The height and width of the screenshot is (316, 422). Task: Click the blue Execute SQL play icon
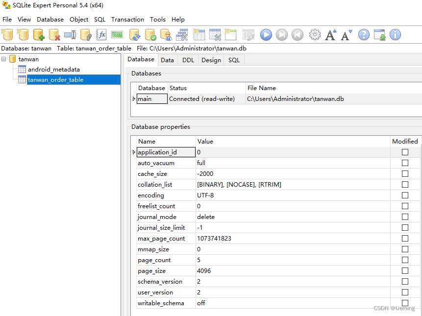[x=266, y=35]
